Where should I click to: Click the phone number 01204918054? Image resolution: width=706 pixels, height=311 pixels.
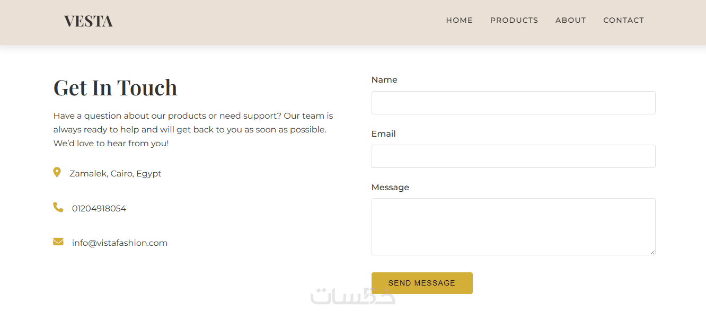pos(99,209)
